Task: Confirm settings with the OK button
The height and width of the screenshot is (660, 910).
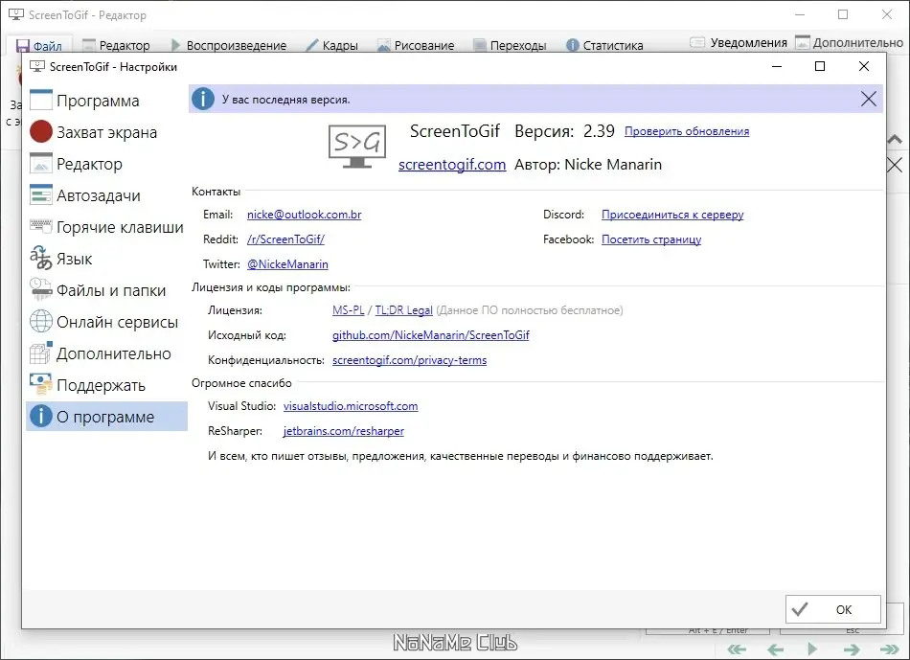Action: click(x=832, y=609)
